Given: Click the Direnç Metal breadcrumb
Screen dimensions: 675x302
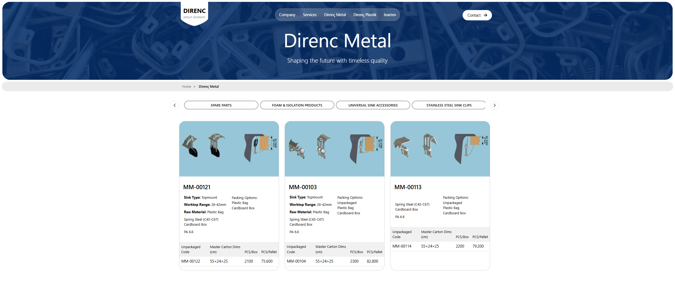Looking at the screenshot, I should coord(209,87).
